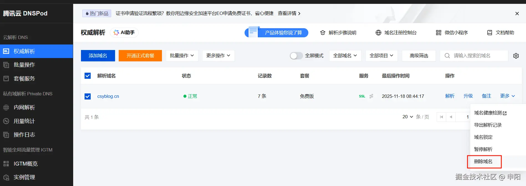Focus the domain search input field
Image resolution: width=526 pixels, height=186 pixels.
[474, 56]
